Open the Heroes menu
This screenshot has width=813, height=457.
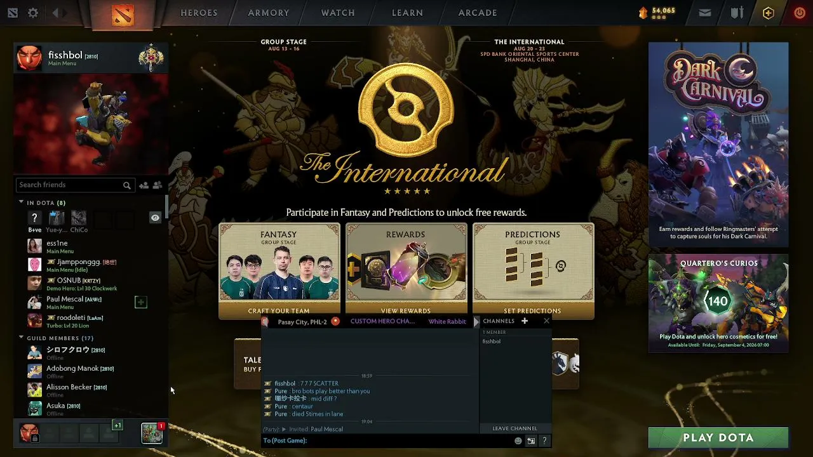click(x=199, y=13)
